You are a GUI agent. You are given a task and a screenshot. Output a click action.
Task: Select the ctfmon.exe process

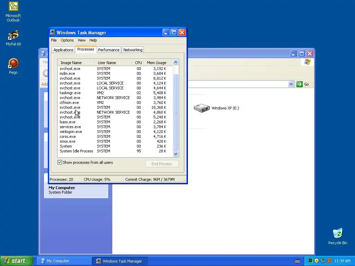[115, 103]
